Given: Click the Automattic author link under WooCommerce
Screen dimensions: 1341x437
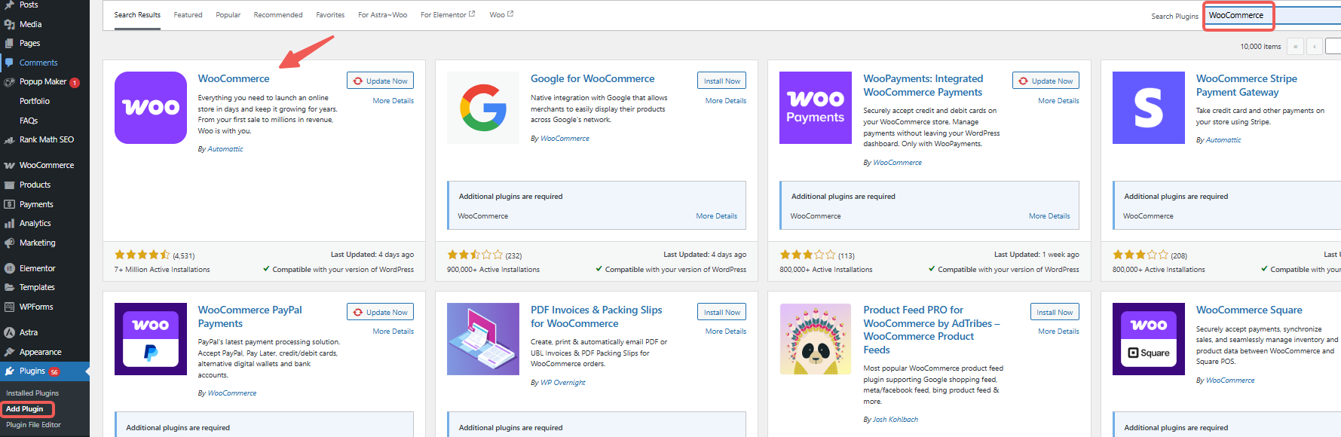Looking at the screenshot, I should click(225, 149).
